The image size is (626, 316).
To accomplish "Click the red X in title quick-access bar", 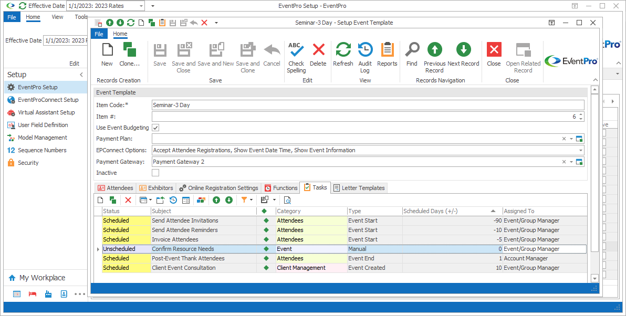I will 204,23.
